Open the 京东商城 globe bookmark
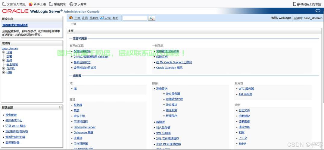Image resolution: width=324 pixels, height=150 pixels. coord(78,4)
